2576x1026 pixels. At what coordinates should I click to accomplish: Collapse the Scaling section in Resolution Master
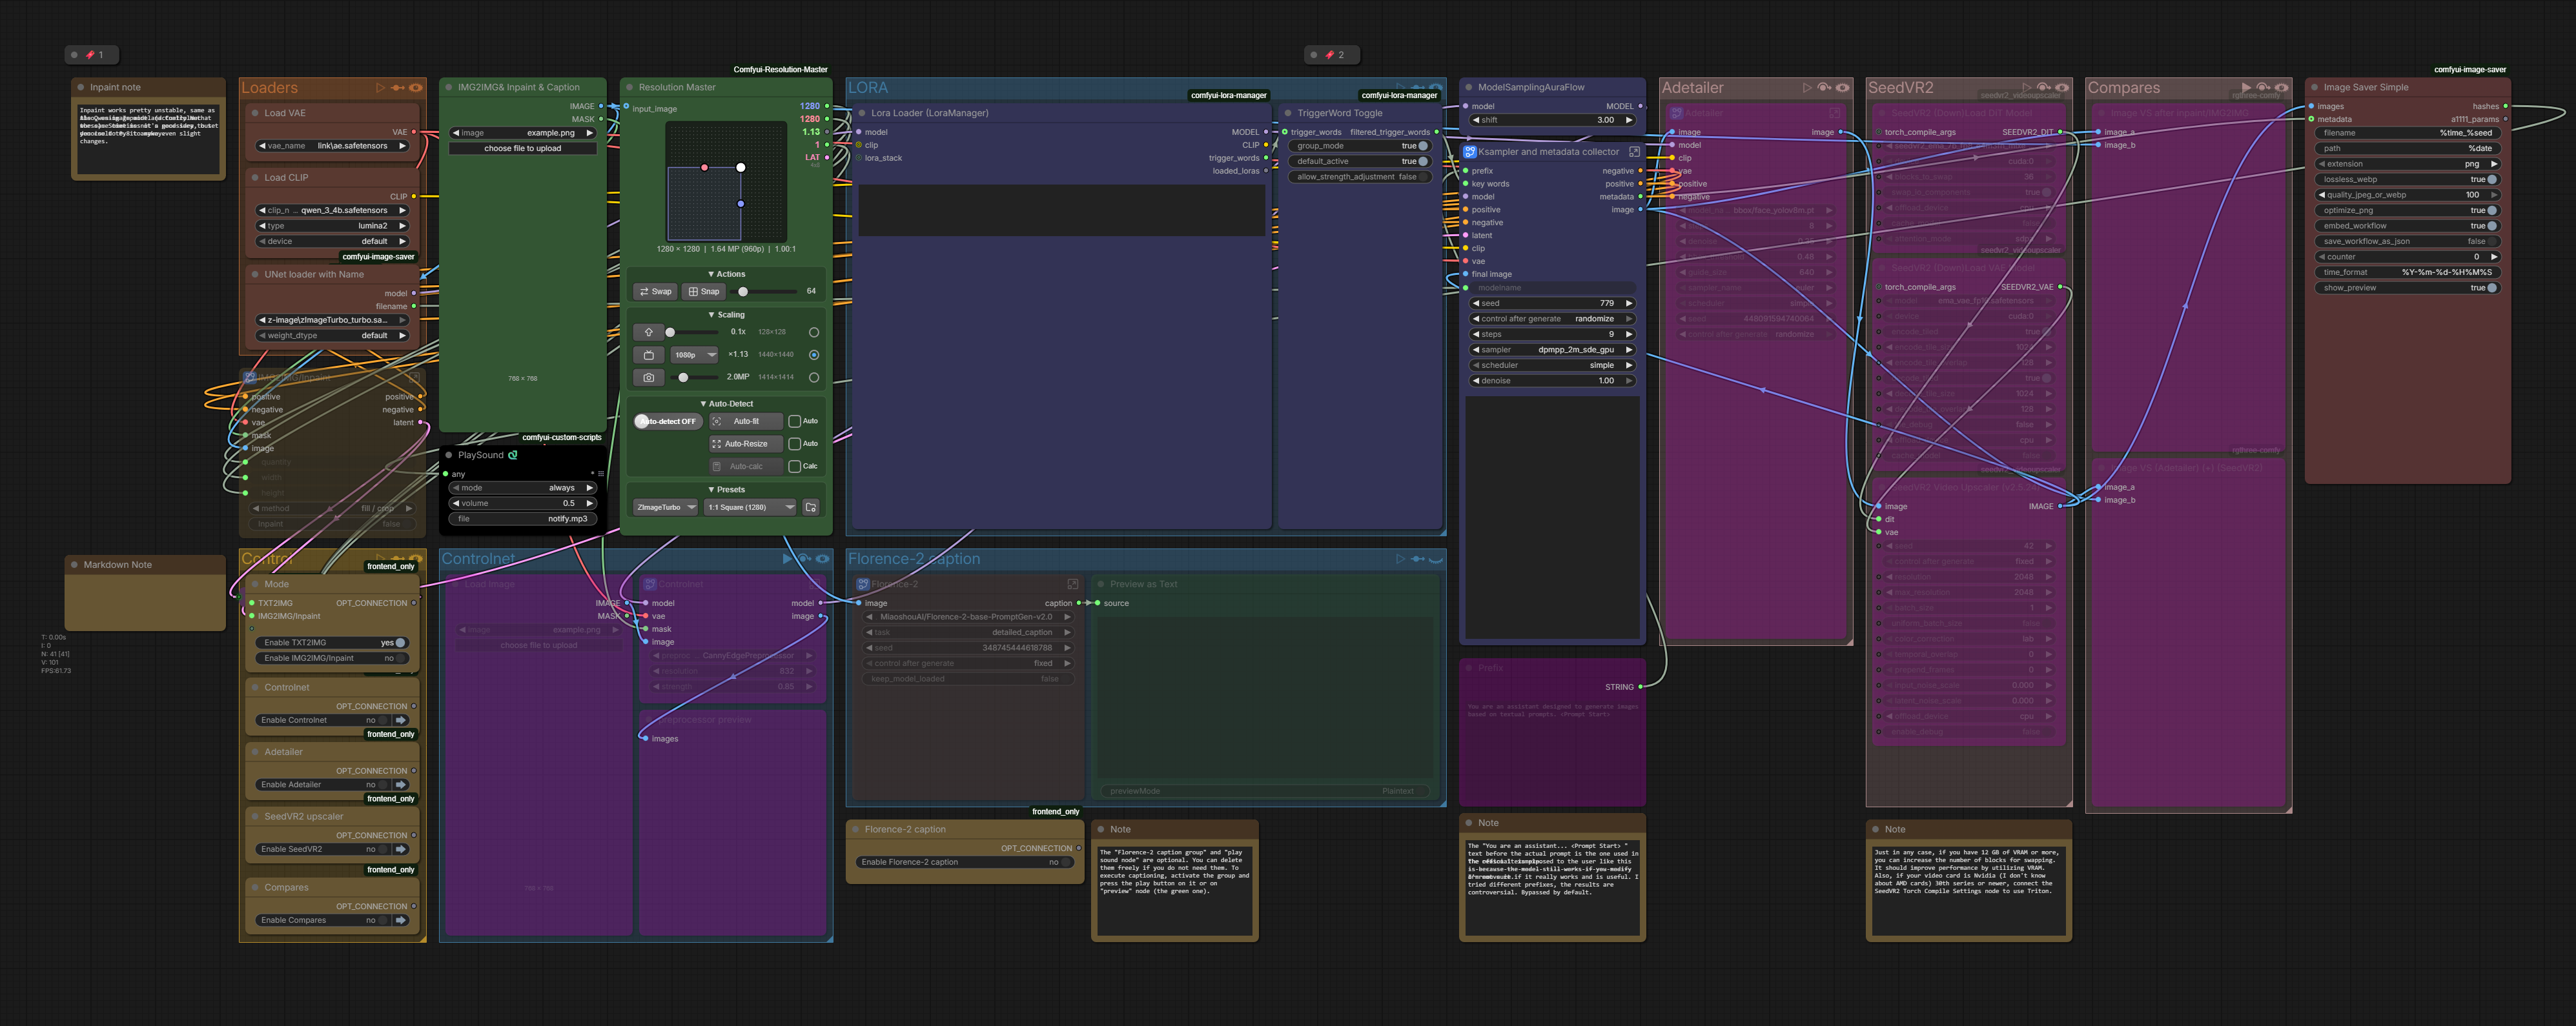[x=727, y=315]
